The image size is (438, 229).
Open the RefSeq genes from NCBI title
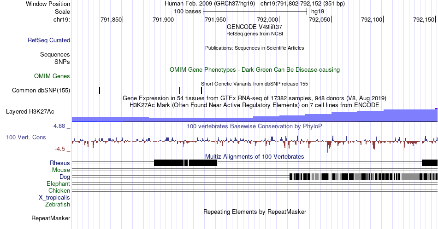(x=255, y=34)
